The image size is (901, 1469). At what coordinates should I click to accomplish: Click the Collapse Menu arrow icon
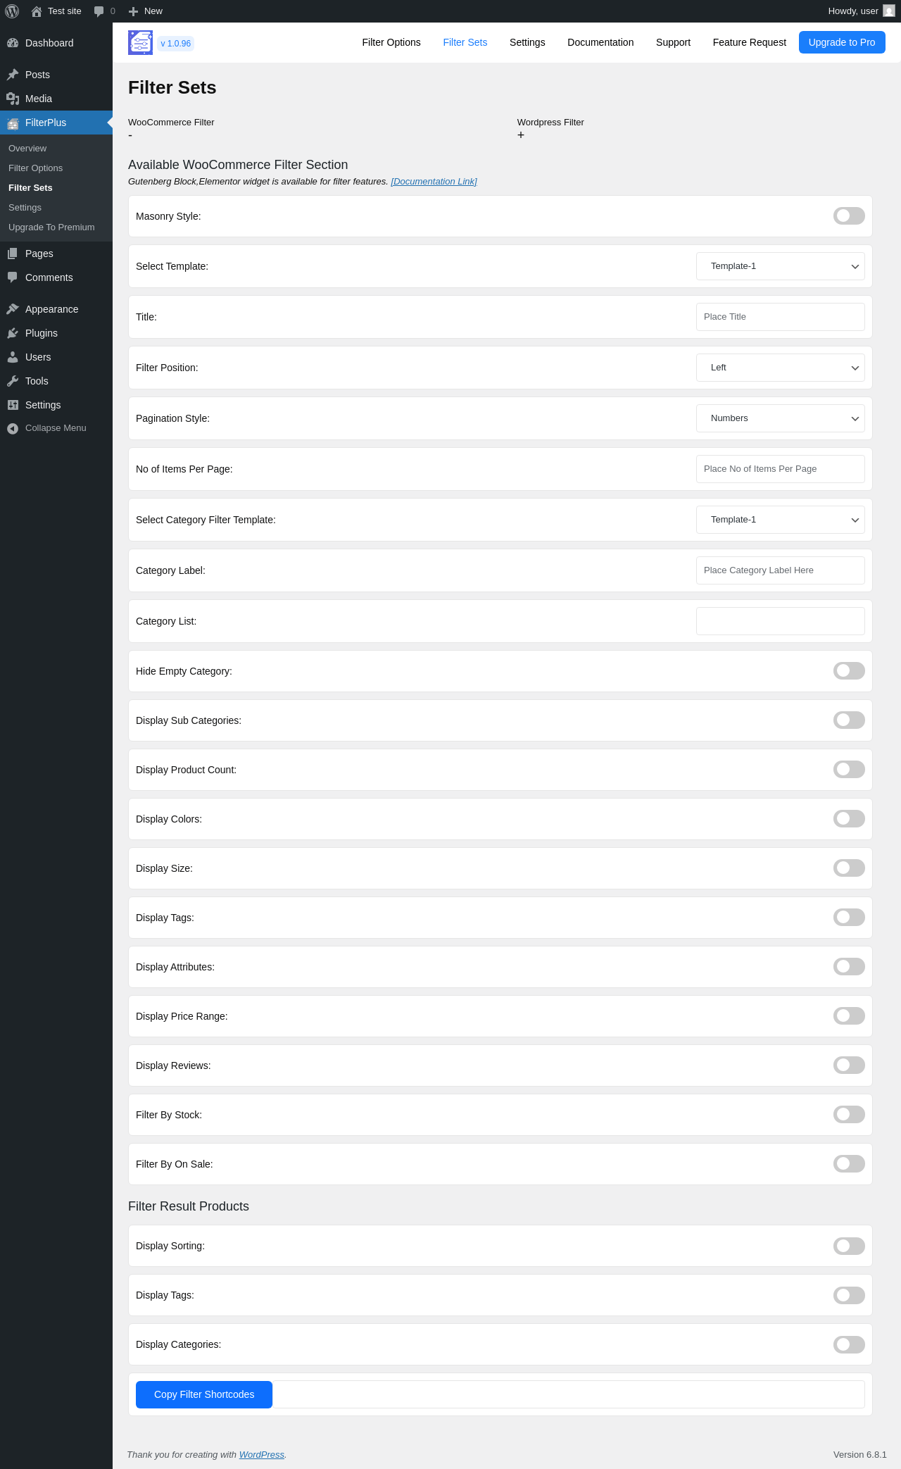pyautogui.click(x=13, y=428)
